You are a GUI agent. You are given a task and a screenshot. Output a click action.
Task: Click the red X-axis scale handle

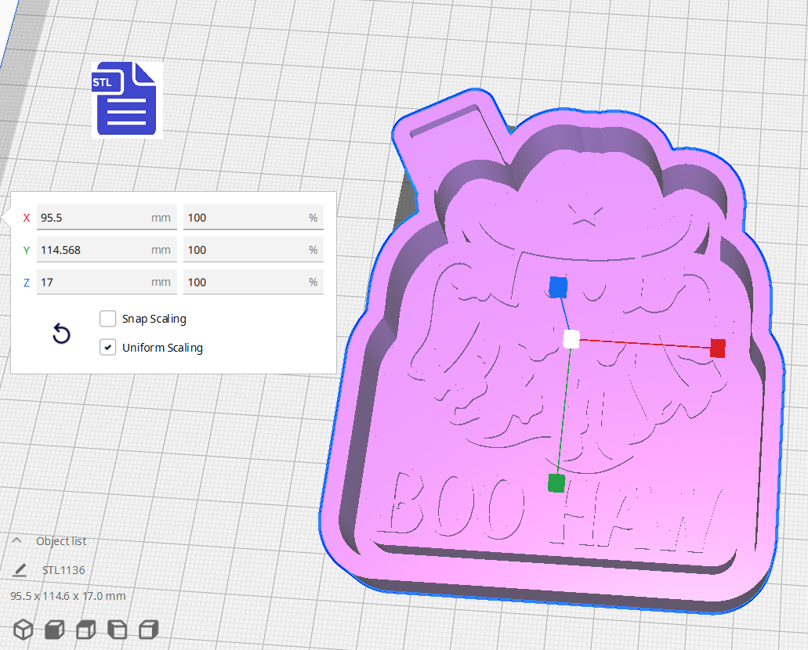click(717, 348)
